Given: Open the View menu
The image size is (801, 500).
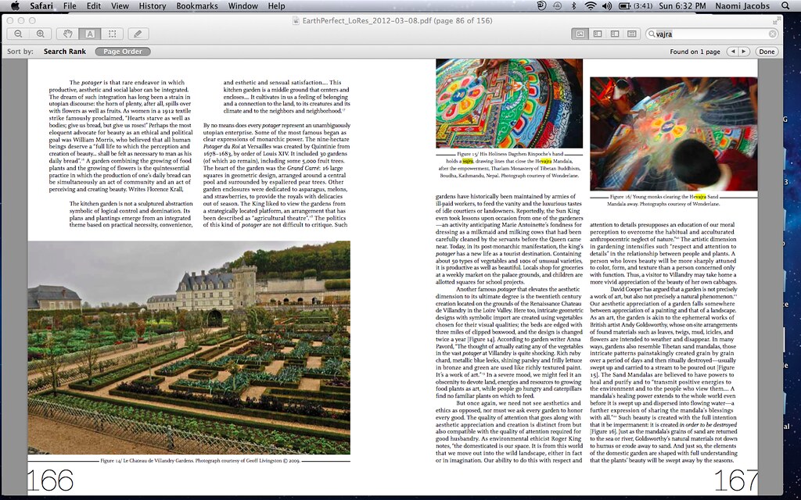Looking at the screenshot, I should click(x=120, y=6).
